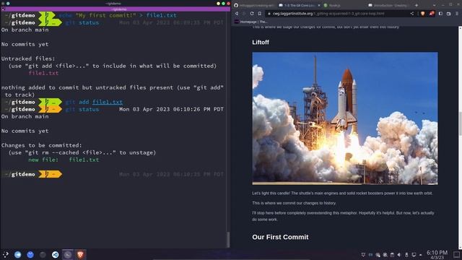Click the last terminal prompt '~/gitdemo'
Image resolution: width=462 pixels, height=260 pixels.
(20, 174)
